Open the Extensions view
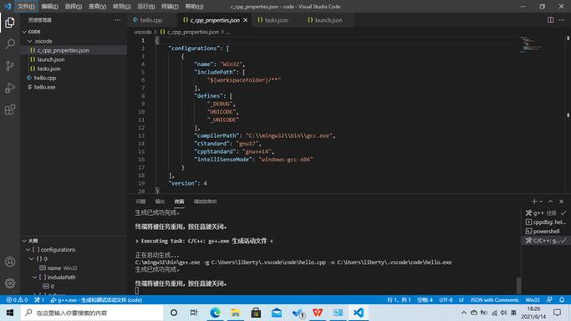571x321 pixels. coord(10,110)
